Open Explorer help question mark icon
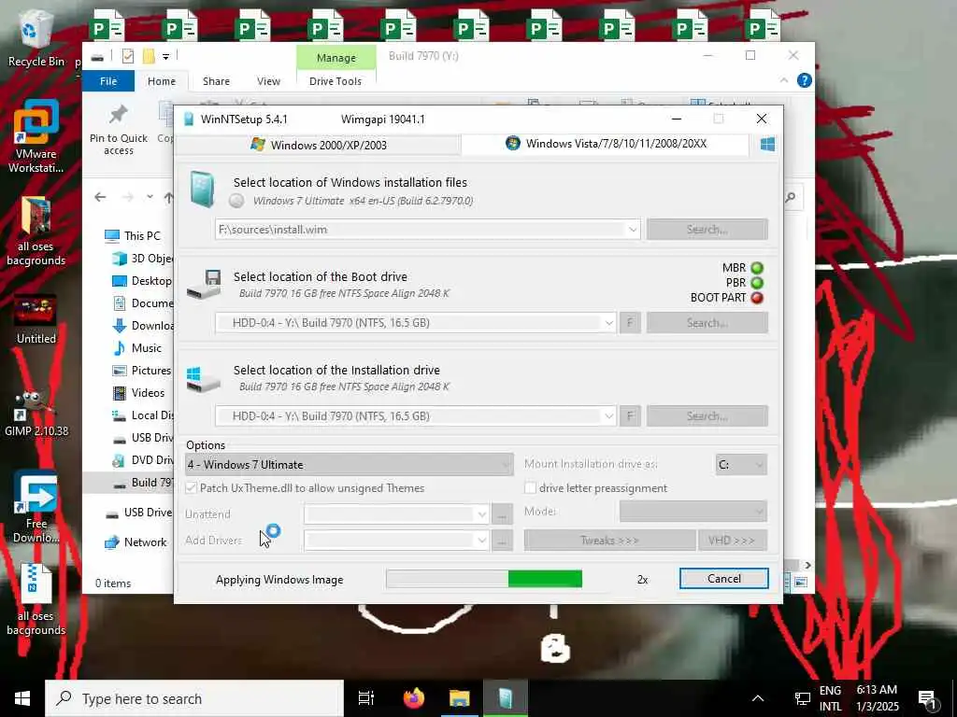Viewport: 957px width, 717px height. pyautogui.click(x=805, y=80)
